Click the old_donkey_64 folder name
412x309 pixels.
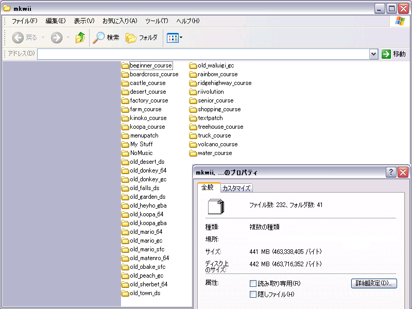148,170
